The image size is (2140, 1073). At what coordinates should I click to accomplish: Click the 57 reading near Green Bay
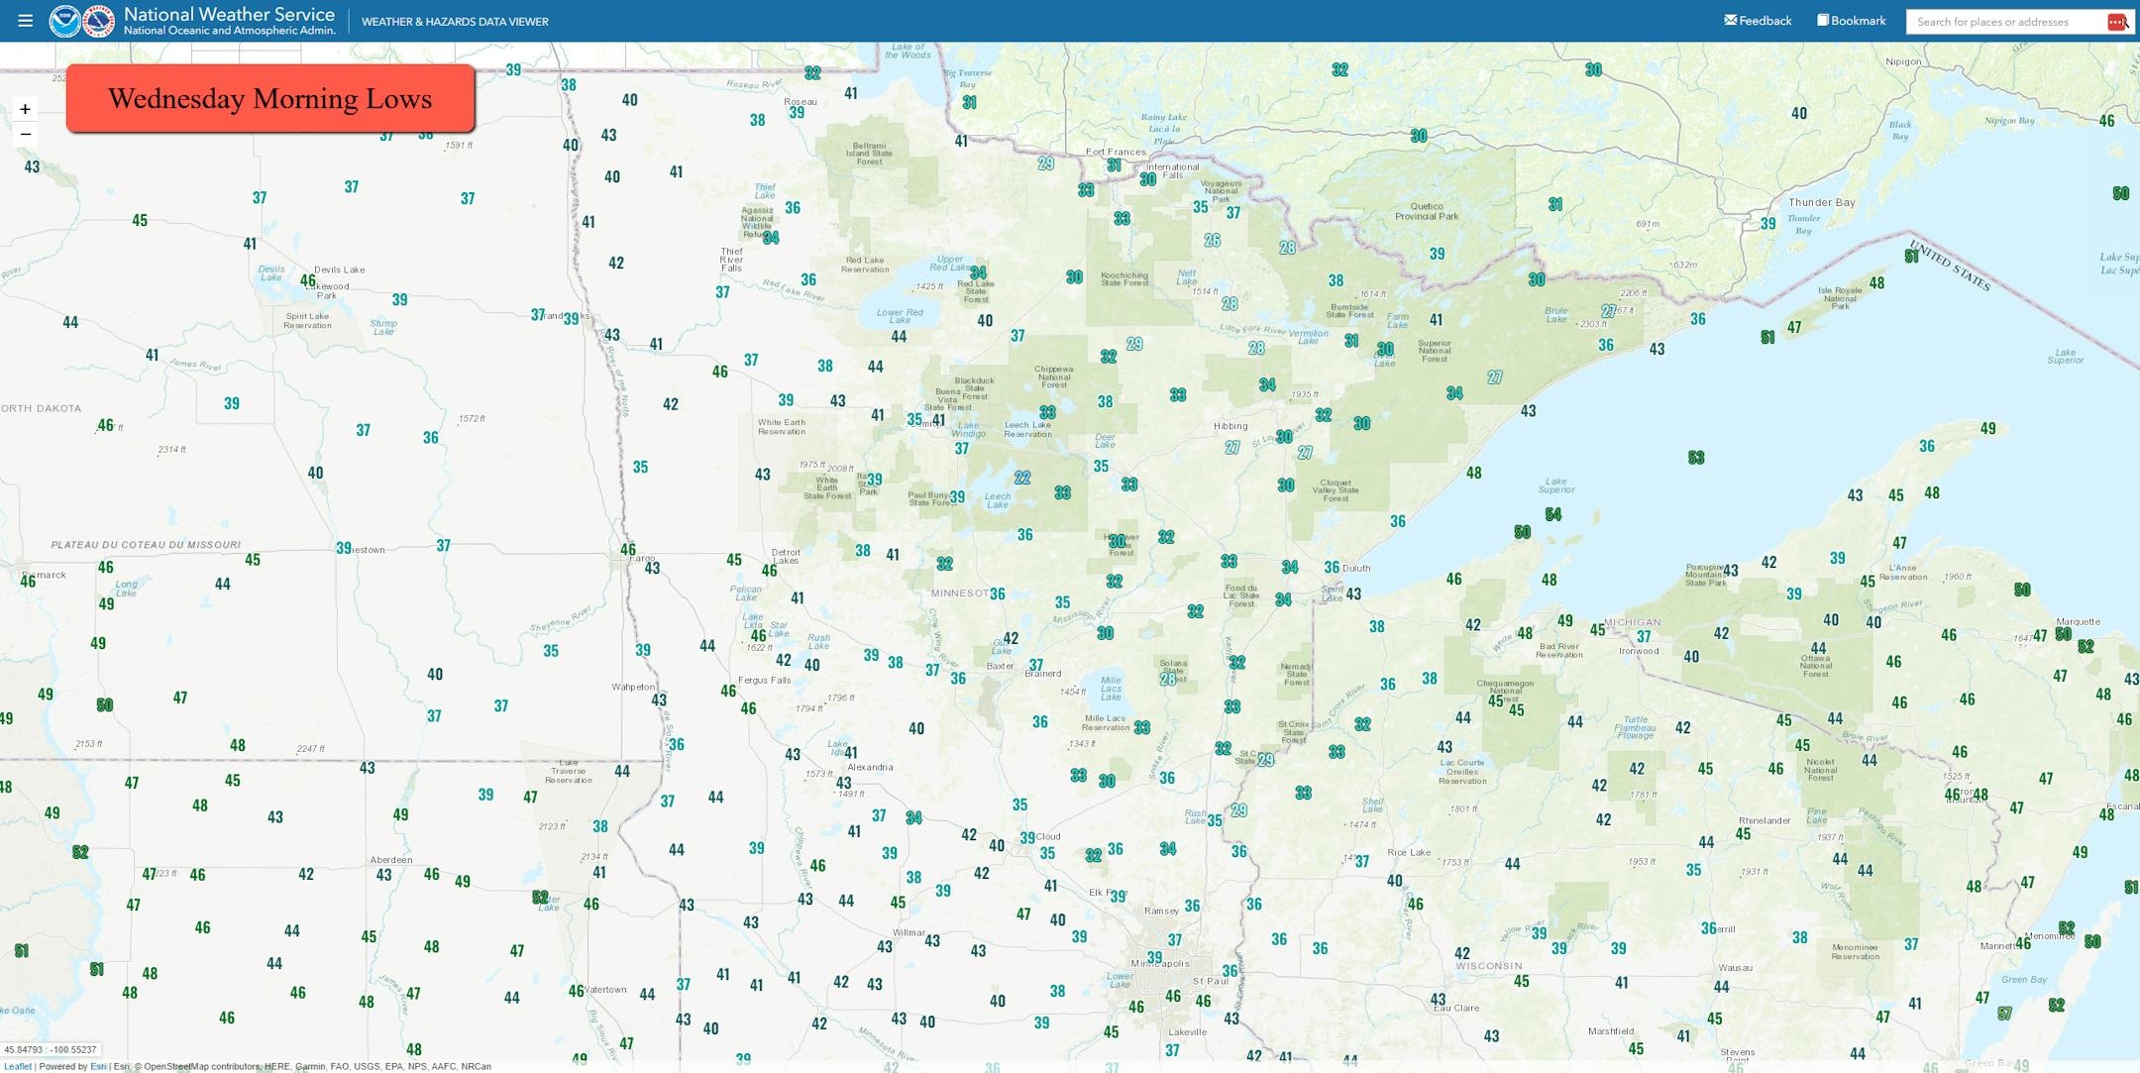tap(2004, 1014)
